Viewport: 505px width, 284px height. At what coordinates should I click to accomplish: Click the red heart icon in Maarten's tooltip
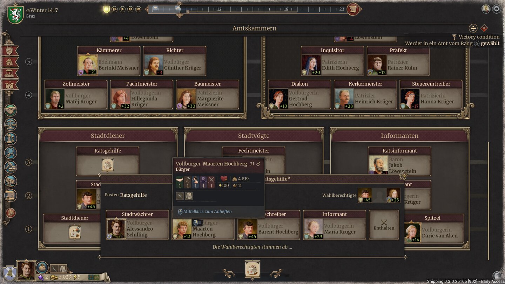point(224,179)
